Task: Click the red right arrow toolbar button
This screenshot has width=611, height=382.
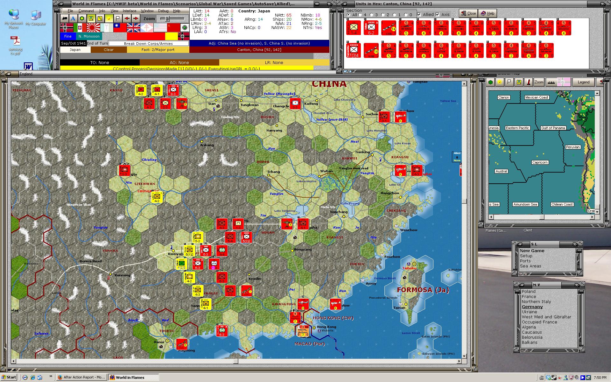Action: 136,18
